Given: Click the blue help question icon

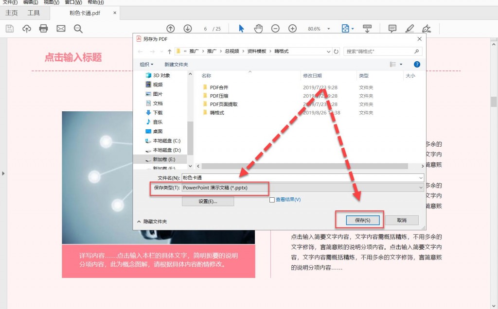Looking at the screenshot, I should point(417,65).
